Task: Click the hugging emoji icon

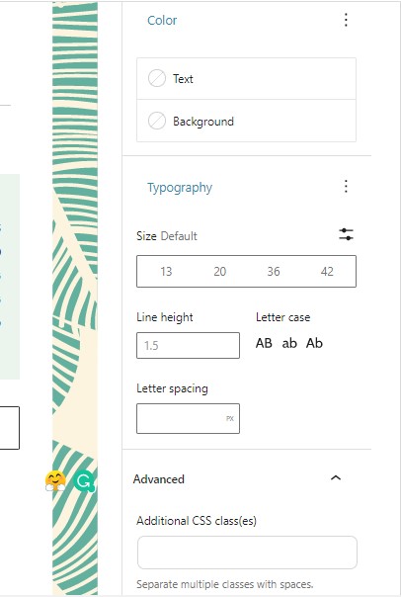Action: click(x=55, y=481)
